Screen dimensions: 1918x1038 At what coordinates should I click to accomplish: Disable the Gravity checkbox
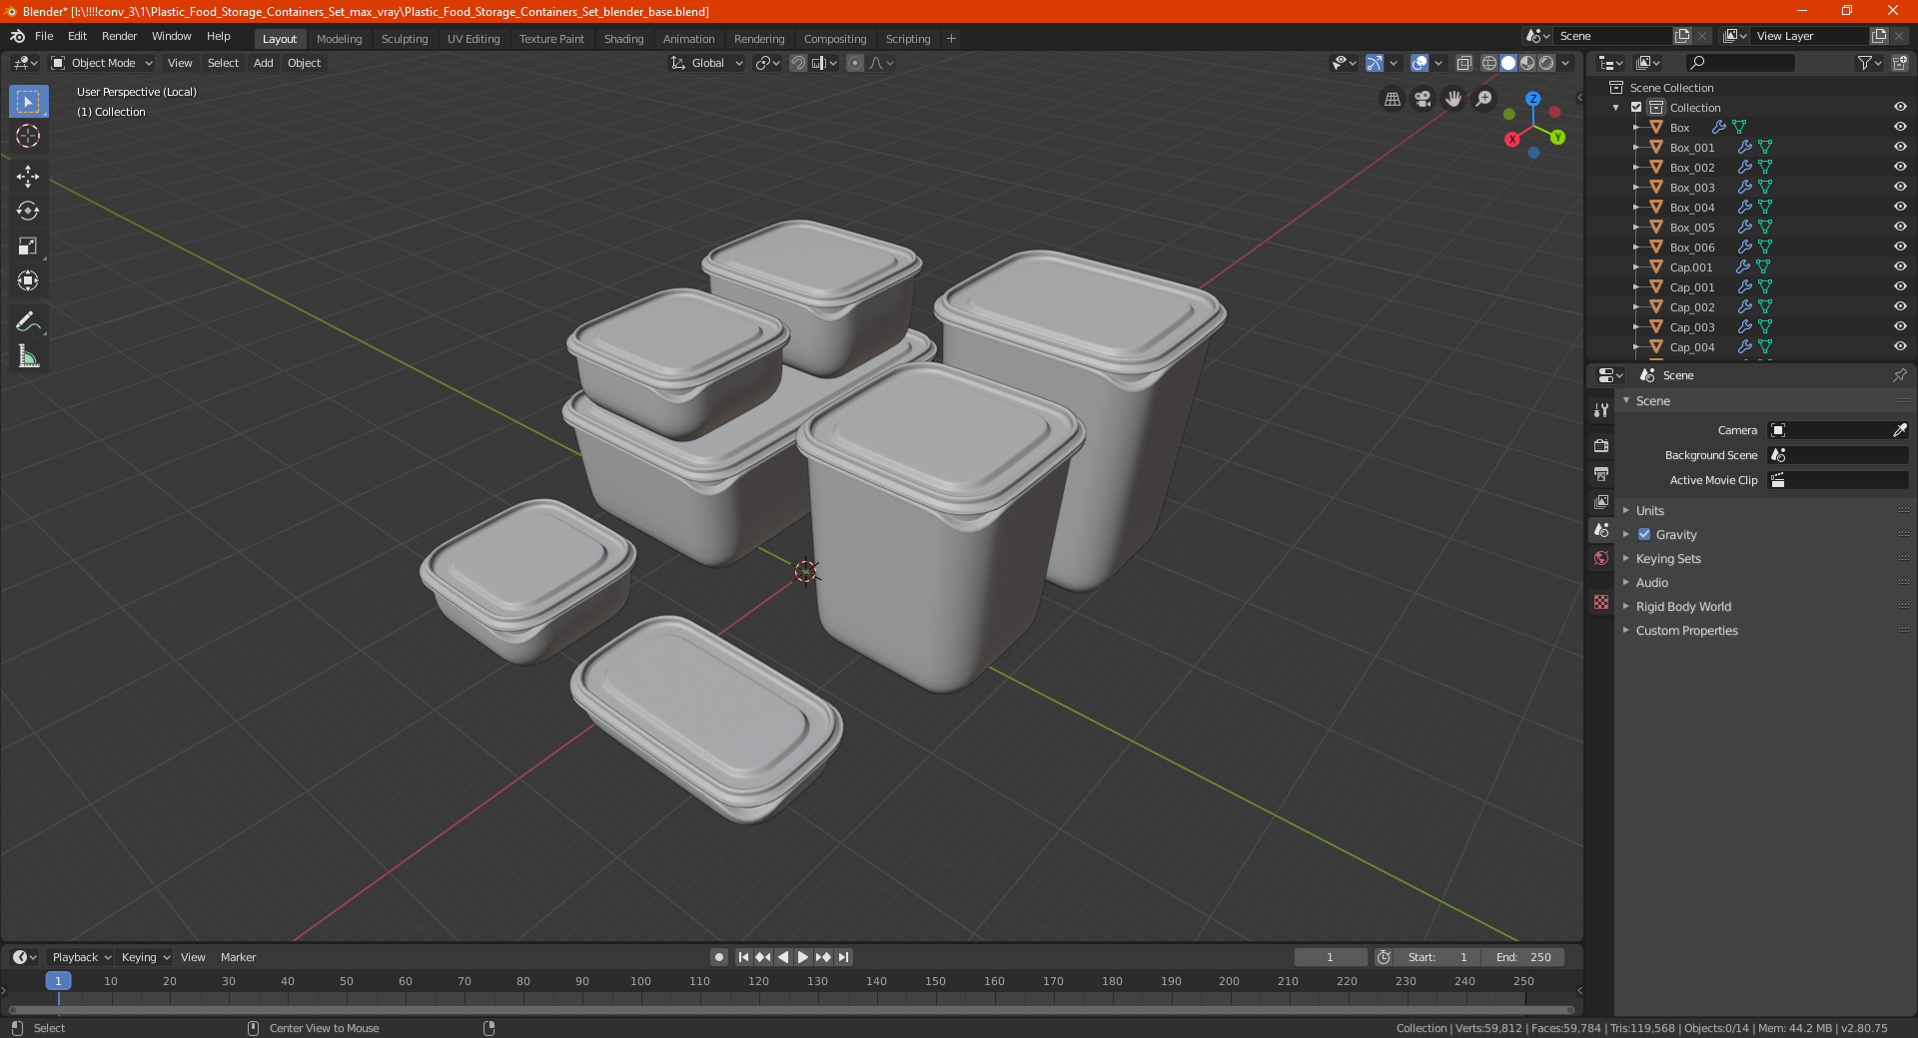1644,534
